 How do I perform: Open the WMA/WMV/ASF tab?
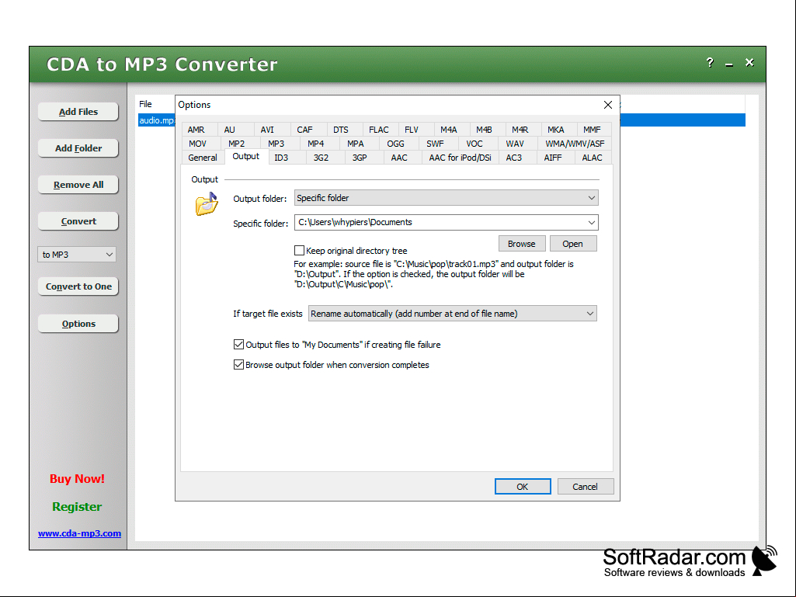pos(575,144)
